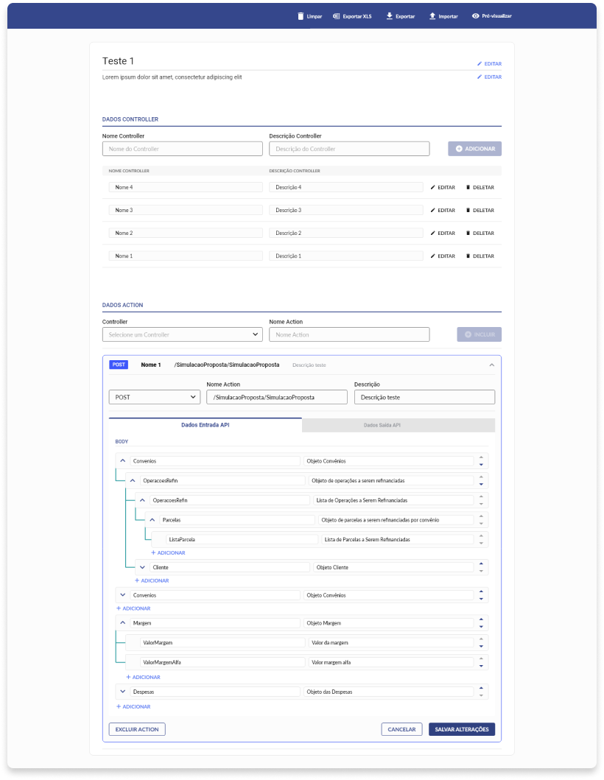Click the Nome do Controller input field
Viewport: 604px width, 780px height.
point(182,149)
